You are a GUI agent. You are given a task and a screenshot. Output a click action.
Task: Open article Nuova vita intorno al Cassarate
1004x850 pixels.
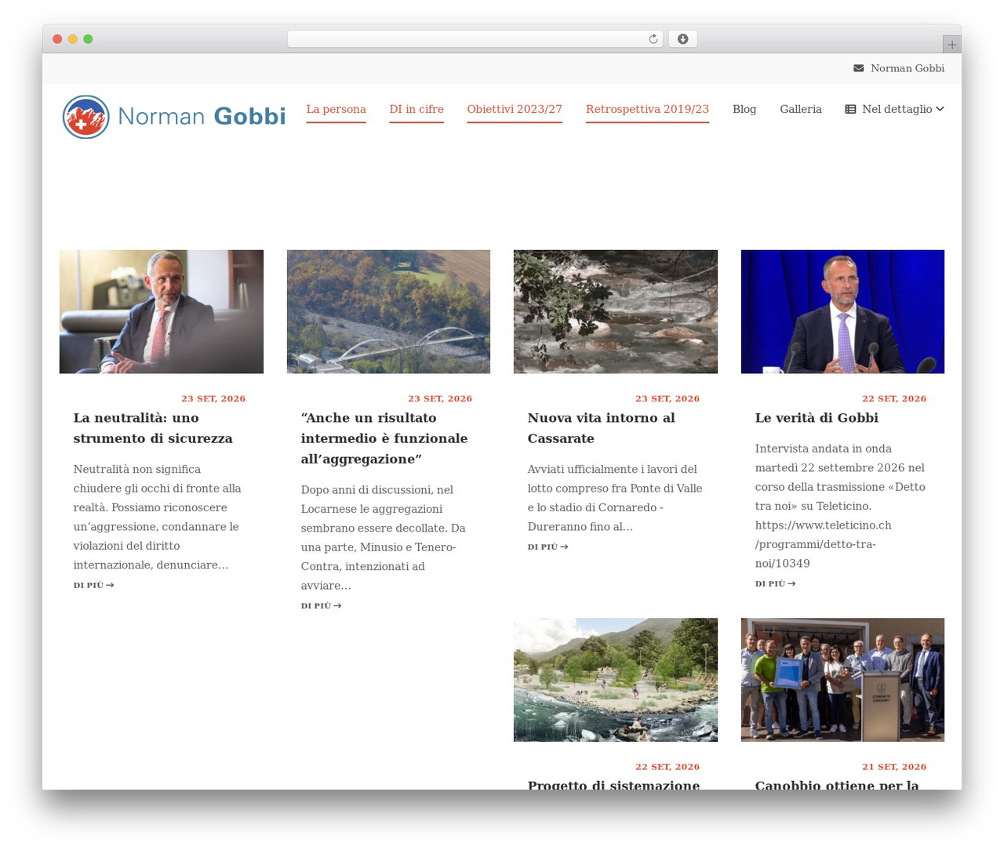(x=602, y=428)
